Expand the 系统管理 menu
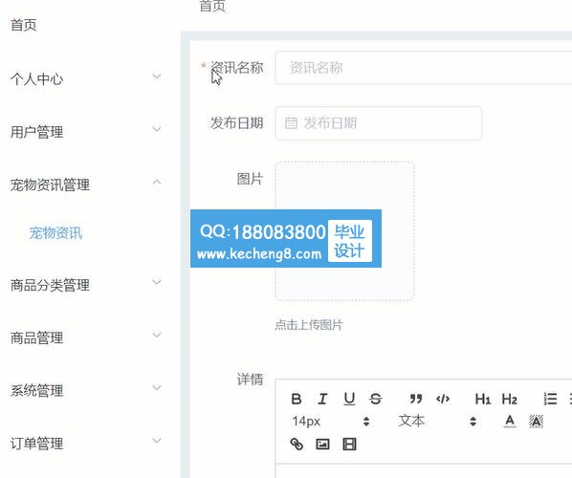Viewport: 572px width, 478px height. [86, 390]
